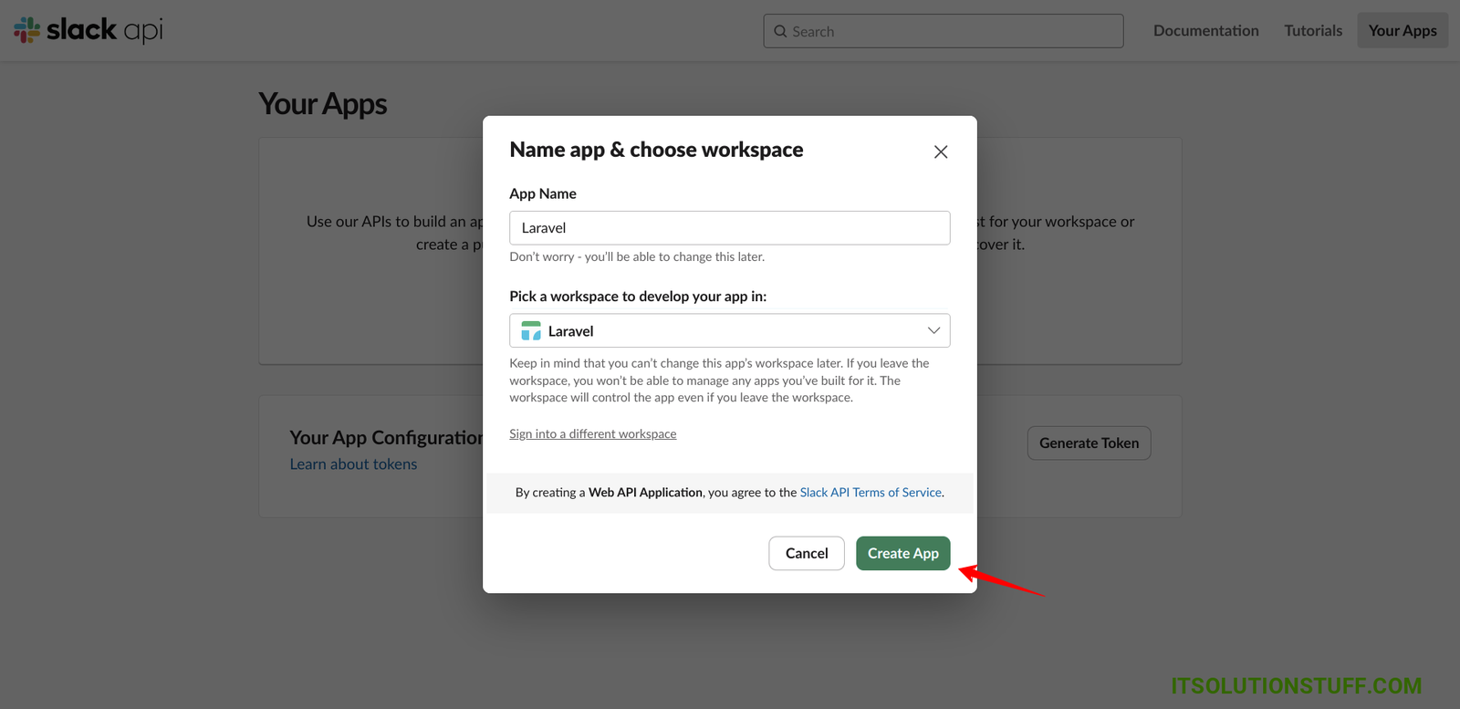Viewport: 1460px width, 709px height.
Task: Open the 'Learn about tokens' link
Action: 353,464
